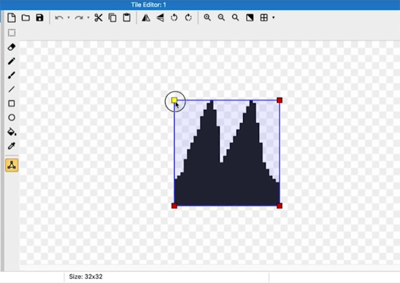400x283 pixels.
Task: Redo the last undone edit
Action: 79,18
